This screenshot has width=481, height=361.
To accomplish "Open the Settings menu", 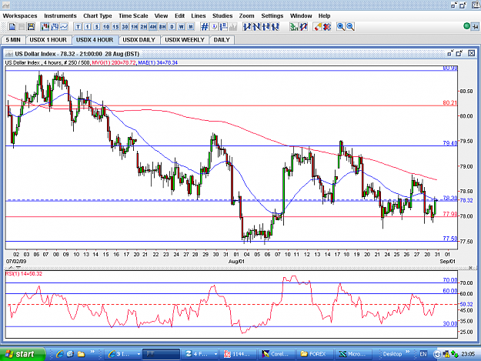I will pyautogui.click(x=272, y=15).
